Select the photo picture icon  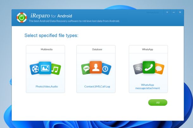coord(45,68)
